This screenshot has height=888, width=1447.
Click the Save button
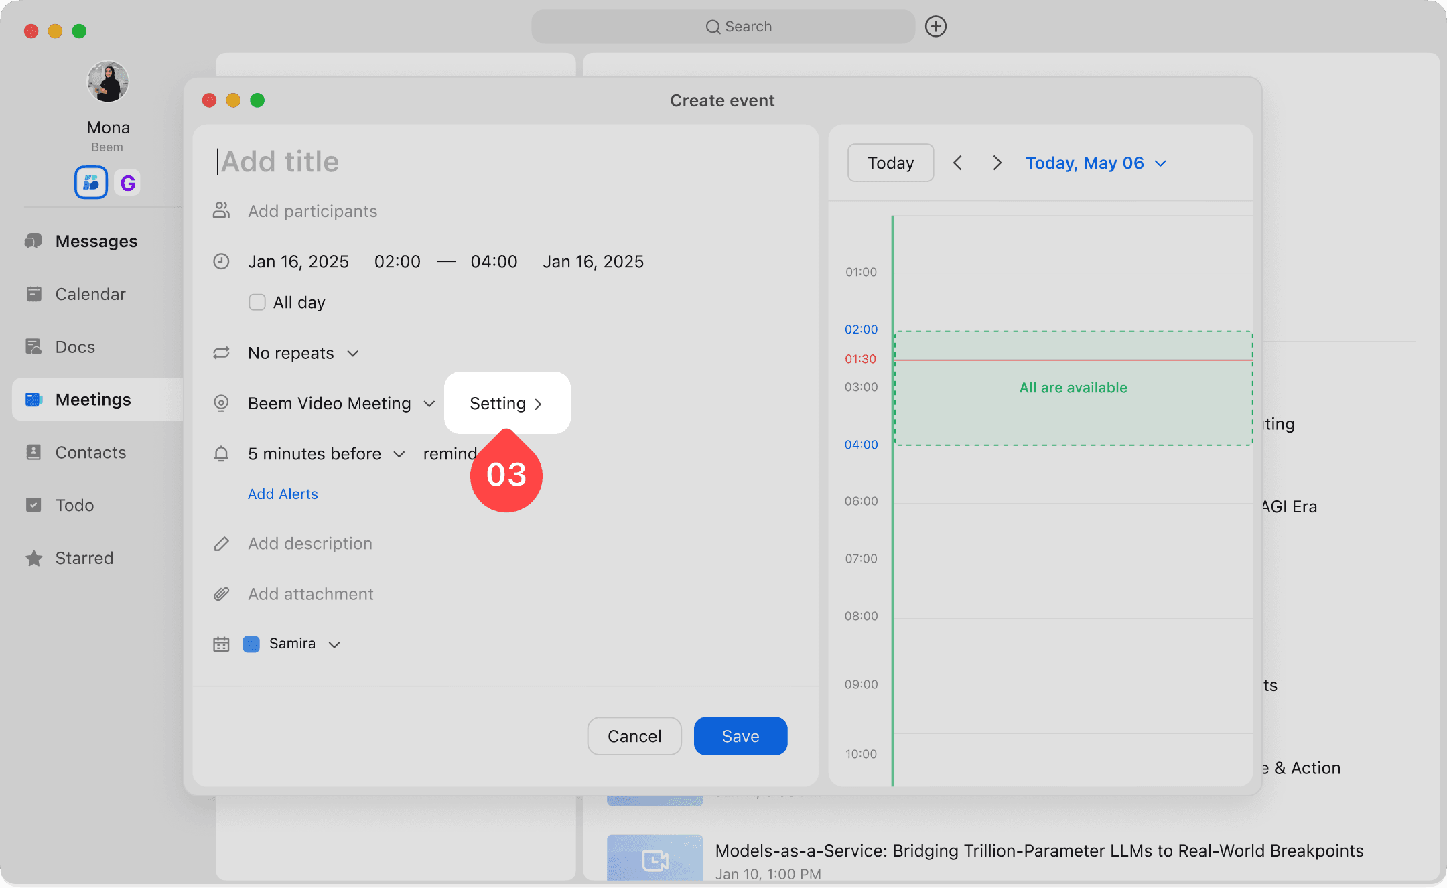tap(740, 736)
